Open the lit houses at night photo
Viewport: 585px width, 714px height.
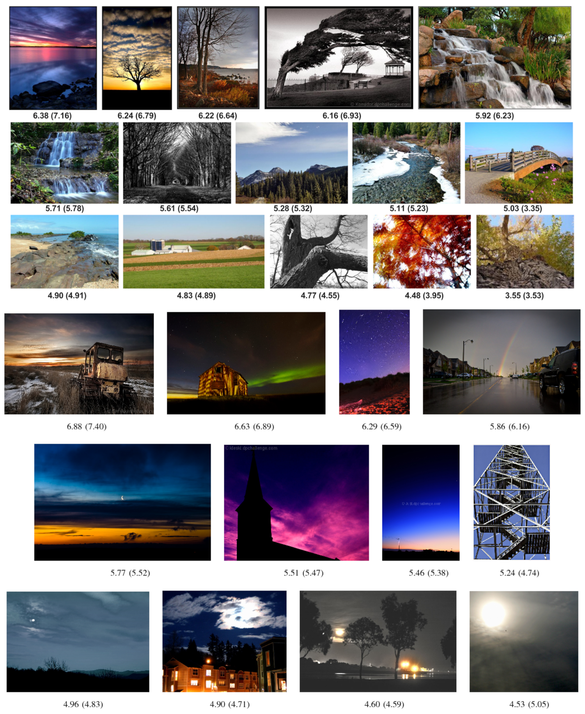click(225, 641)
